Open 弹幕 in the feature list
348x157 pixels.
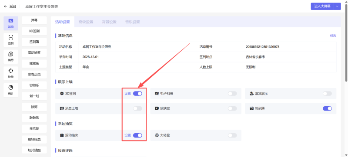click(34, 20)
